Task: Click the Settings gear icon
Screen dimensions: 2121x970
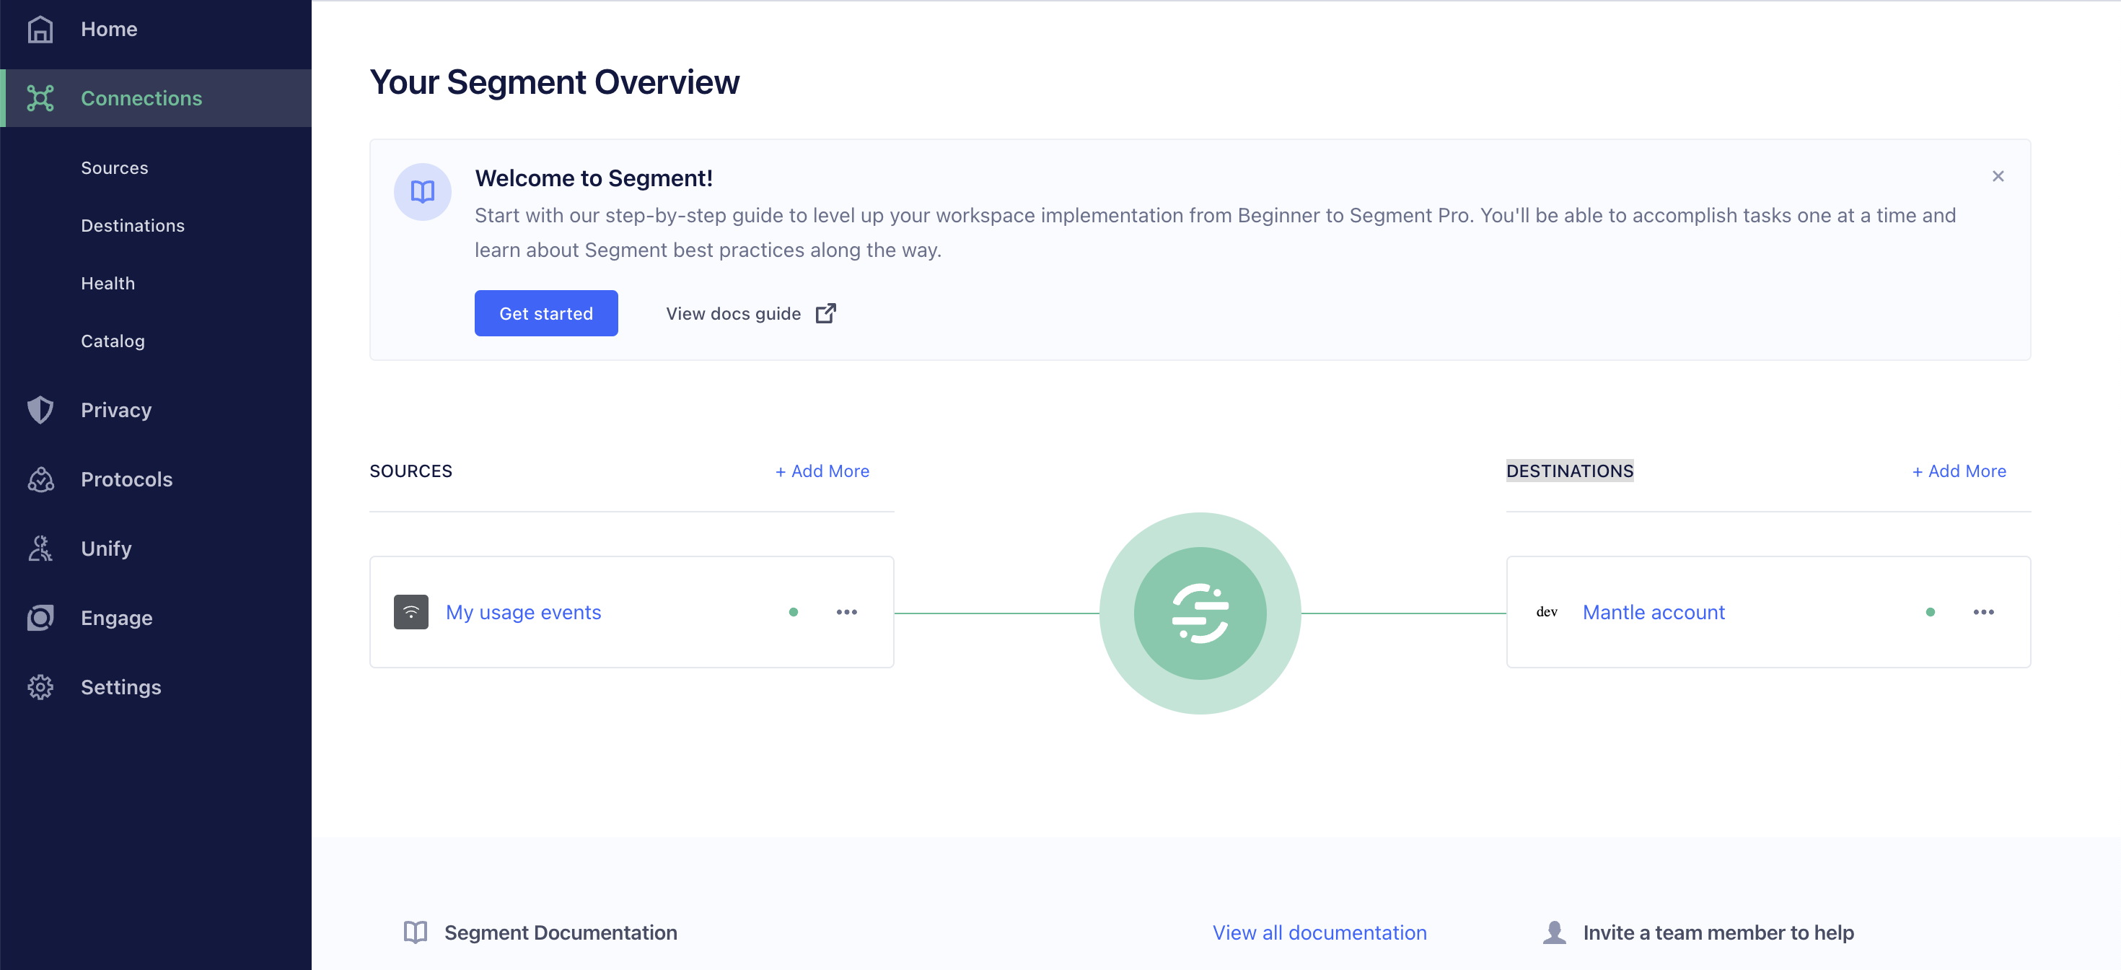Action: click(x=40, y=687)
